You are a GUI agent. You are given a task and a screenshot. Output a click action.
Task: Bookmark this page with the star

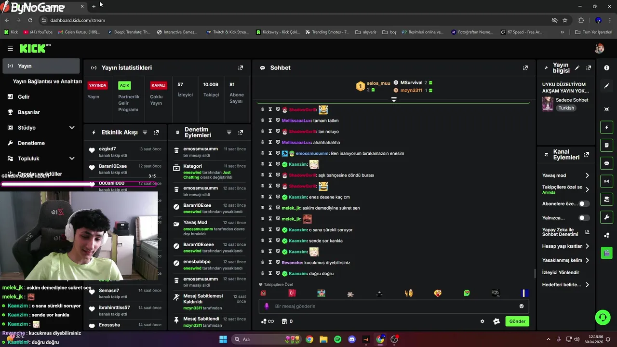(x=565, y=20)
